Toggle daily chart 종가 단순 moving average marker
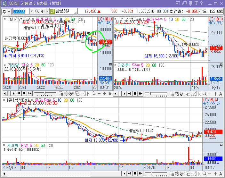Viewport: 225px width, 178px height. pyautogui.click(x=32, y=100)
